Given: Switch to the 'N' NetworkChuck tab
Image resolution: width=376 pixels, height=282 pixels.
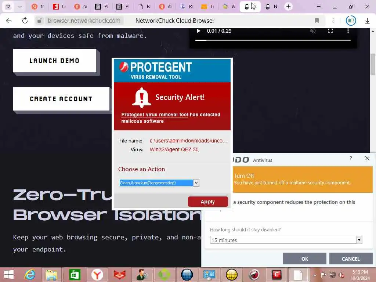Looking at the screenshot, I should [271, 7].
